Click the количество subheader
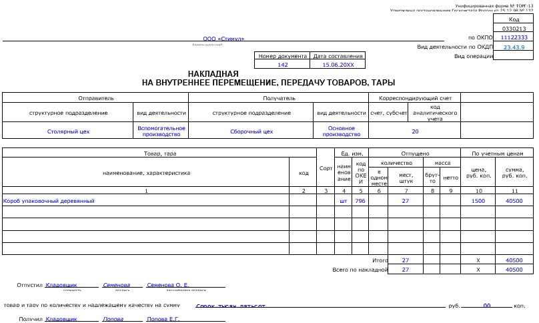This screenshot has height=323, width=539. point(396,163)
